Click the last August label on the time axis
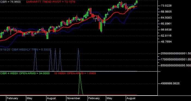Screen dimensions: 191x101 pos(131,98)
